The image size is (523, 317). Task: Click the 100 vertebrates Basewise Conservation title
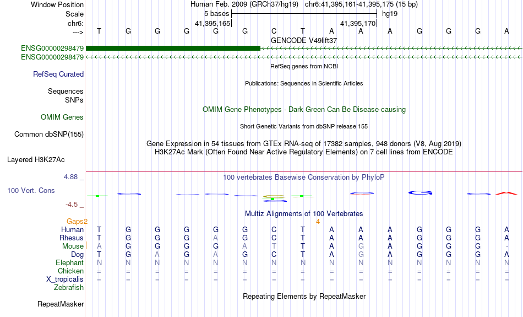click(x=304, y=178)
